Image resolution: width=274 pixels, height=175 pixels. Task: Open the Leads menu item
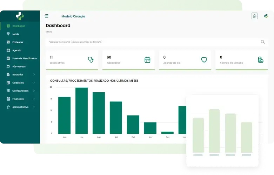click(15, 34)
